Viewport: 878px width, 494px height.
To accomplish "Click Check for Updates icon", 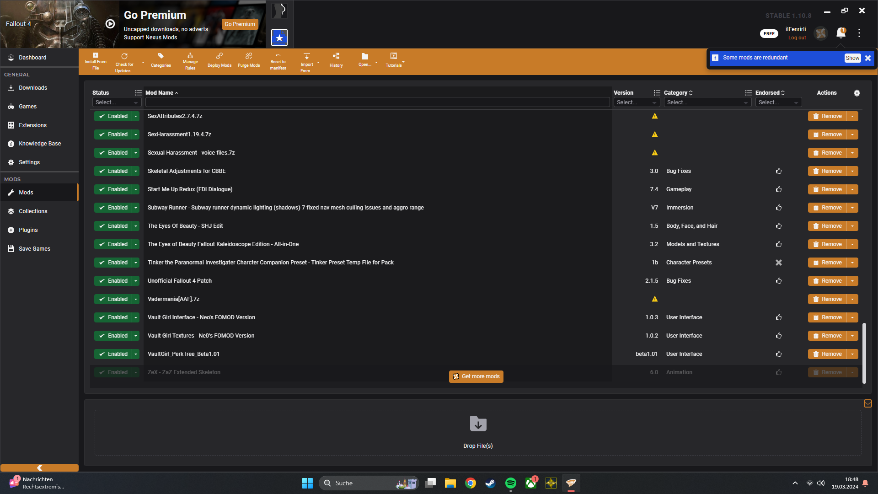I will tap(124, 56).
